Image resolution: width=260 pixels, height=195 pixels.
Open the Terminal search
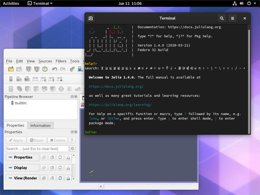(222, 18)
